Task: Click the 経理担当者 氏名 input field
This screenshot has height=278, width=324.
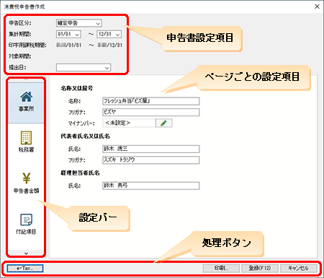Action: pyautogui.click(x=151, y=186)
